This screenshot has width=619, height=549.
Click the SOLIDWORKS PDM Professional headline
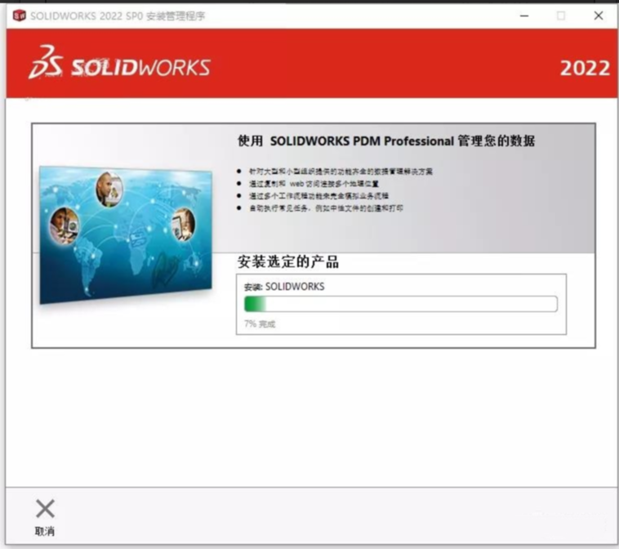(x=386, y=141)
